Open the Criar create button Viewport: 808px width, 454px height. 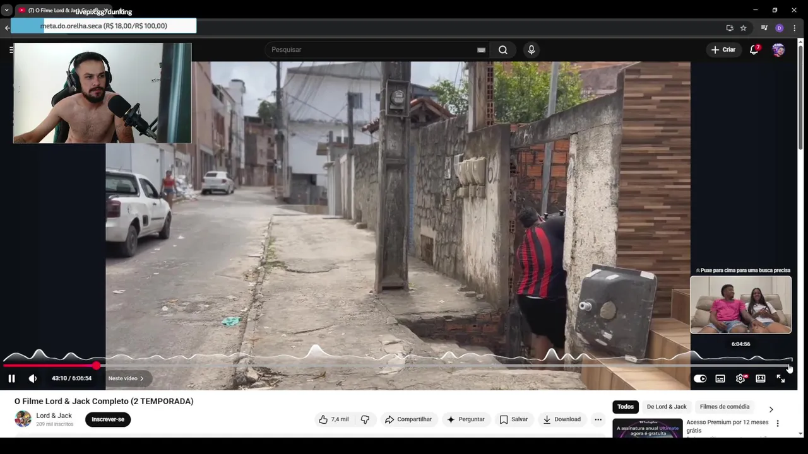pyautogui.click(x=723, y=50)
